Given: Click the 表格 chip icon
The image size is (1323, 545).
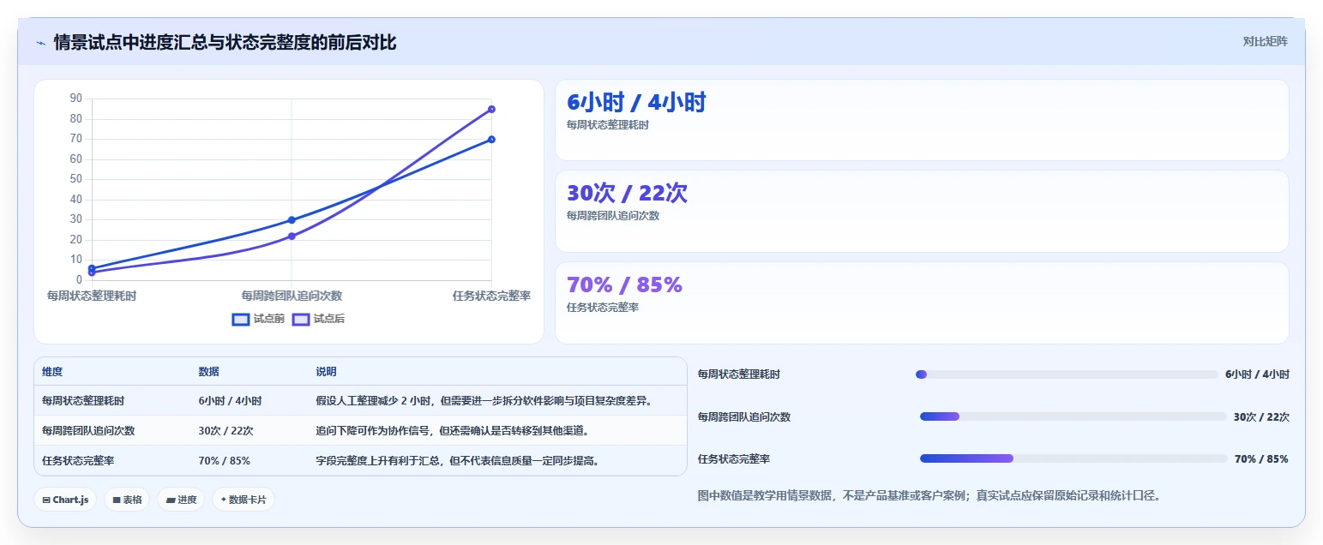Looking at the screenshot, I should click(117, 500).
